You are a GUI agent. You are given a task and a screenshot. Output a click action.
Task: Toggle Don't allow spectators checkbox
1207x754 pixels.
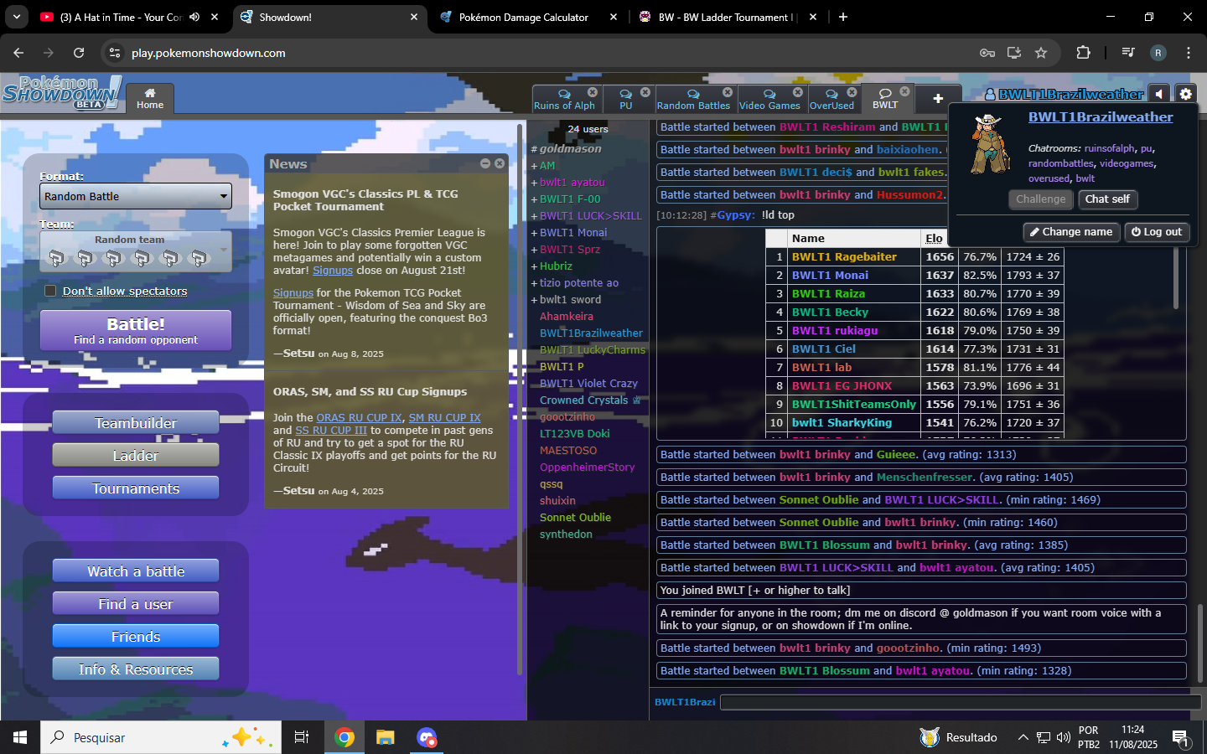point(50,291)
